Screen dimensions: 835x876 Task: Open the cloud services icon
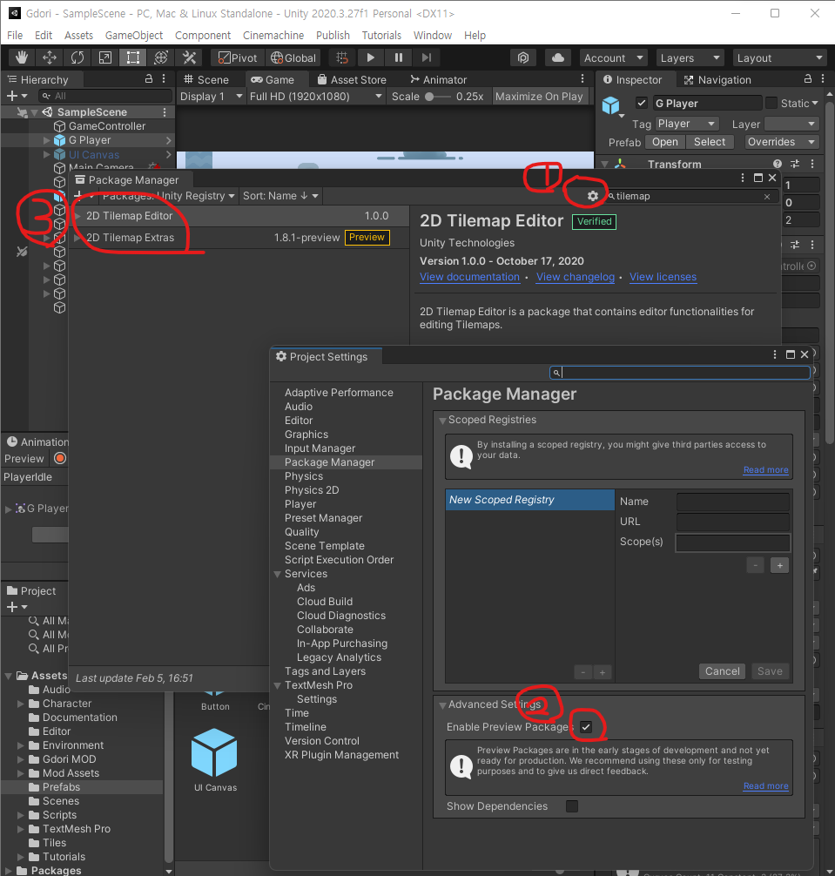[557, 57]
